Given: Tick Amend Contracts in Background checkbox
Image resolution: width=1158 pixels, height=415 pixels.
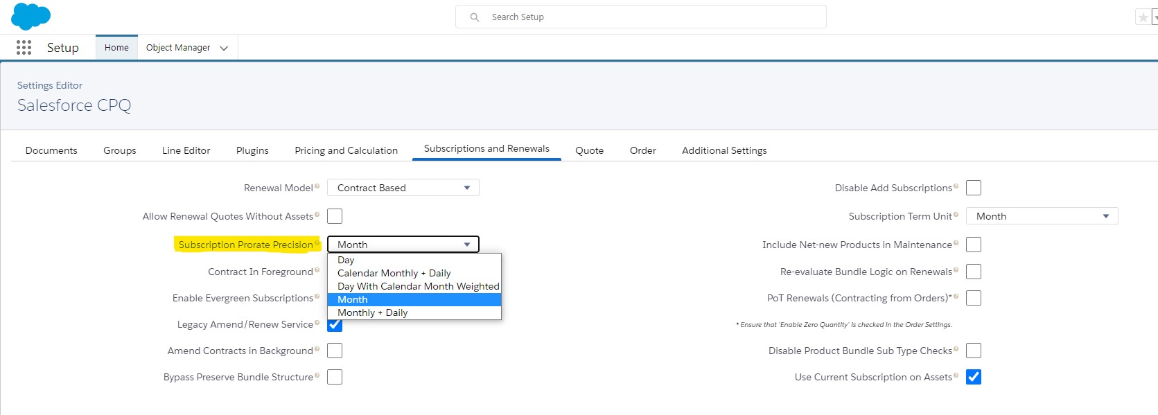Looking at the screenshot, I should [335, 351].
